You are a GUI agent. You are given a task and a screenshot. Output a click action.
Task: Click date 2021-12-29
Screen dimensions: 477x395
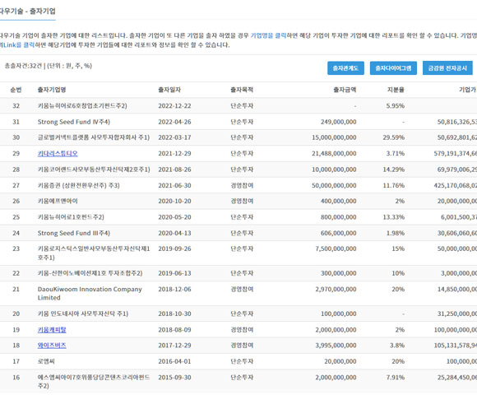click(x=174, y=153)
